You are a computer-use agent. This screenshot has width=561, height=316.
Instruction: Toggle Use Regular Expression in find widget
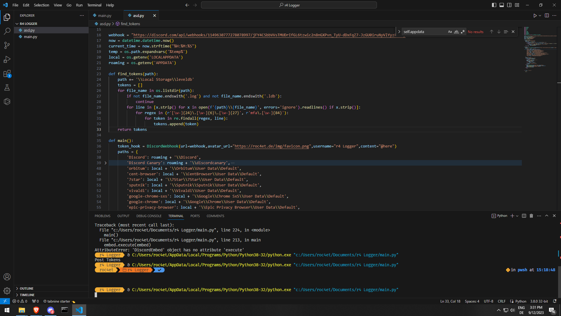(463, 32)
